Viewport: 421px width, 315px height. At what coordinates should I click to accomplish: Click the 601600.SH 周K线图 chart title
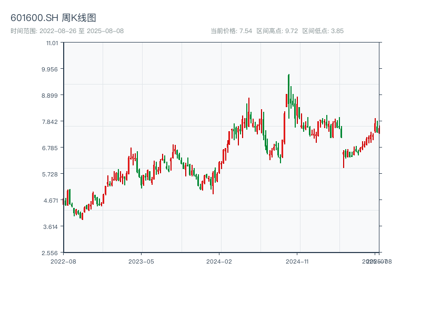point(53,18)
